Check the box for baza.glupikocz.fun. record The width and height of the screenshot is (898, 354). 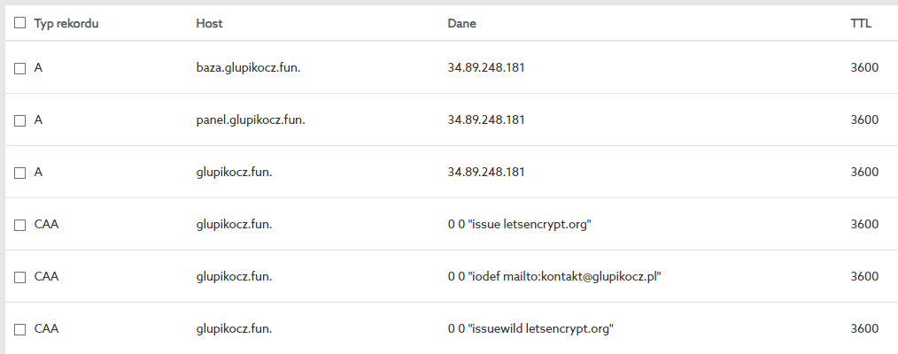(x=20, y=67)
